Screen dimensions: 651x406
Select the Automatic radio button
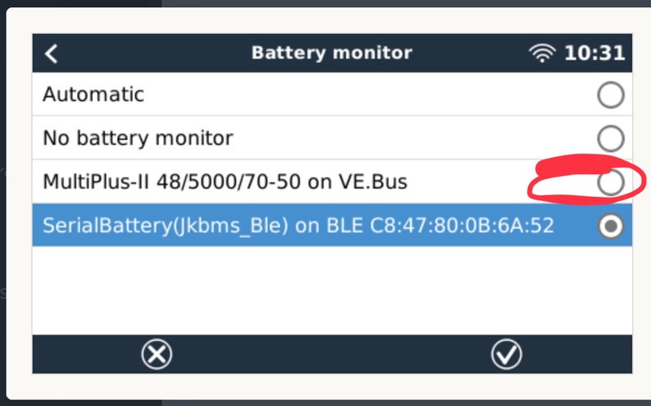(610, 95)
